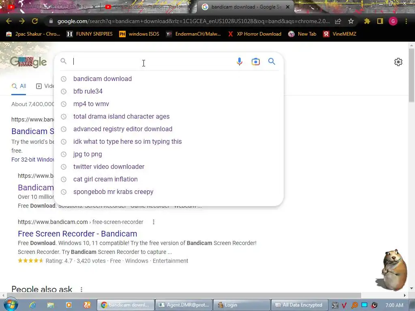Open Google quick settings gear

click(398, 62)
